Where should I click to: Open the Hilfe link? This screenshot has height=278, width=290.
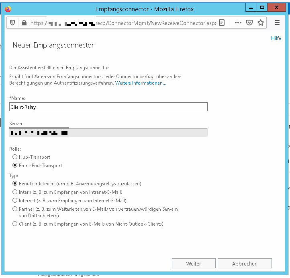(x=276, y=38)
